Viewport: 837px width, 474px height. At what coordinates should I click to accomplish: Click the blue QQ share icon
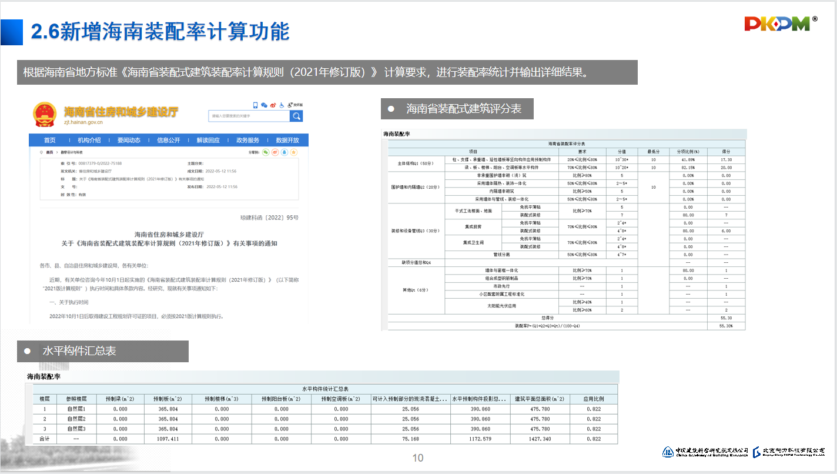pyautogui.click(x=284, y=152)
